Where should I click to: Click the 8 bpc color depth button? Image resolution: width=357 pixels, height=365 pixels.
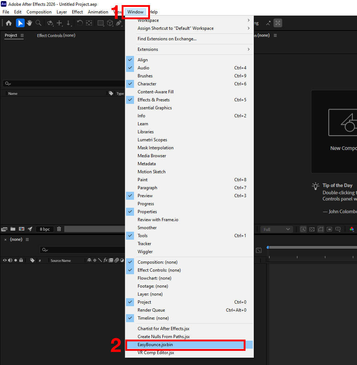pyautogui.click(x=45, y=229)
